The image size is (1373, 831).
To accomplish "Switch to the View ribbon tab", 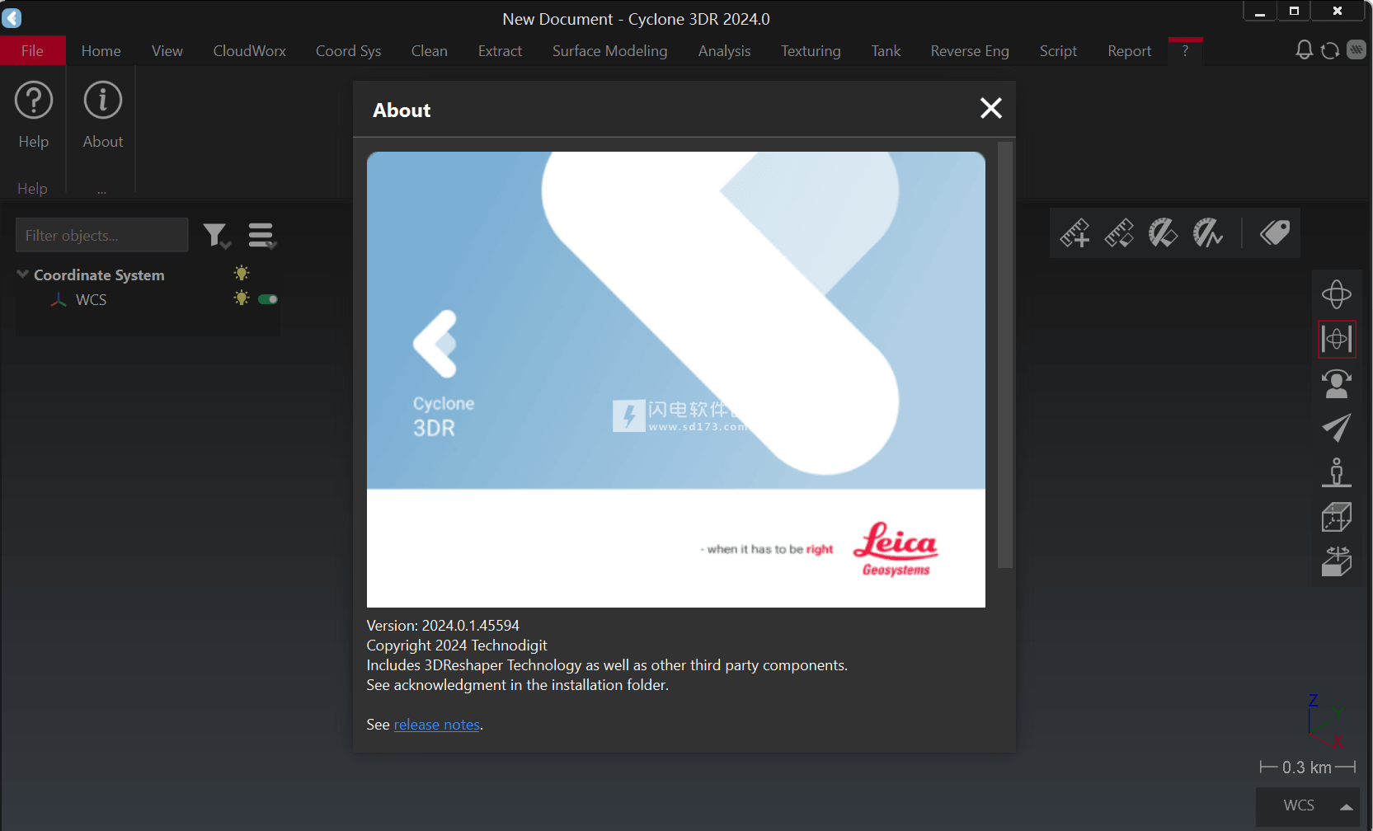I will click(167, 51).
